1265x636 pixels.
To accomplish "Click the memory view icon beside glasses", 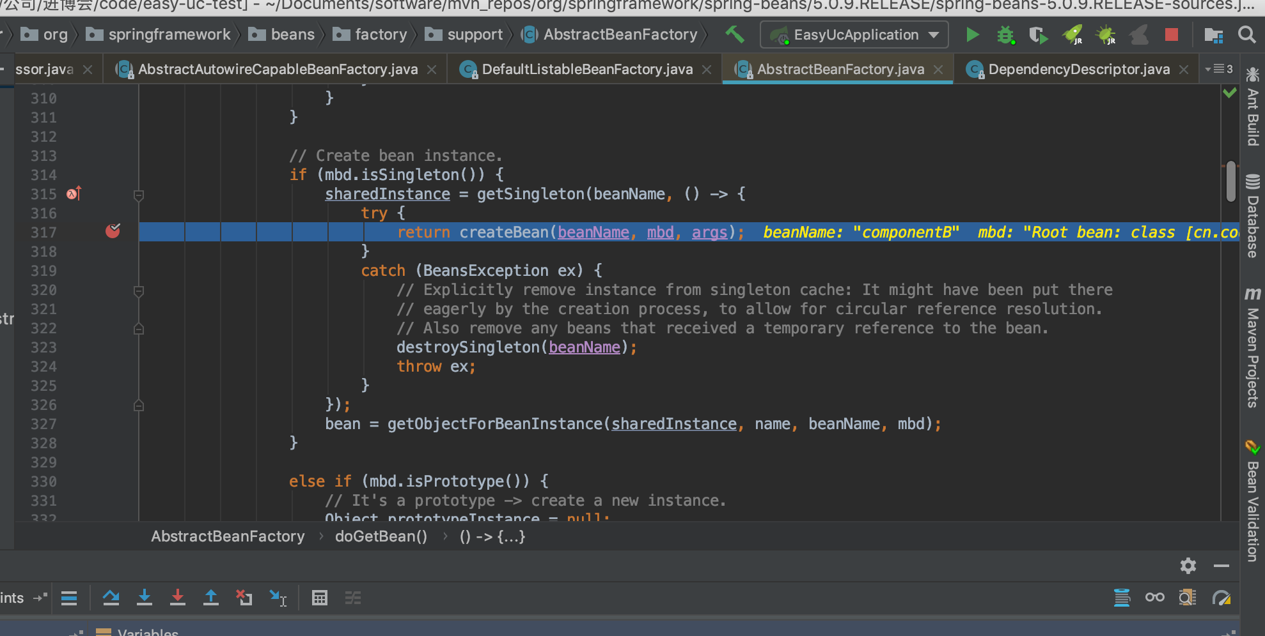I will [1188, 598].
